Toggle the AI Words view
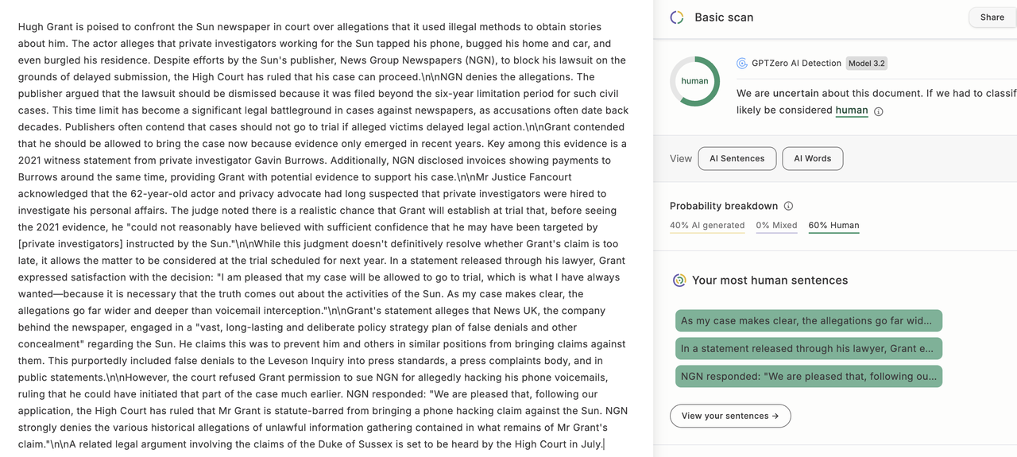The height and width of the screenshot is (457, 1017). pyautogui.click(x=812, y=158)
